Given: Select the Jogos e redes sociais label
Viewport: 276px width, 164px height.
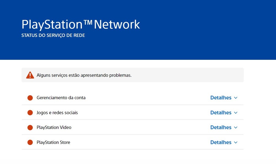Looking at the screenshot, I should coord(57,112).
